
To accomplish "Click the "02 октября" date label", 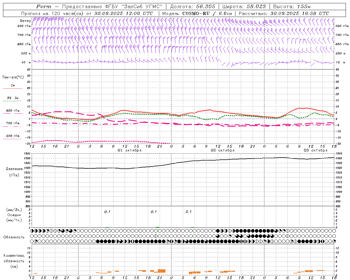I will point(223,150).
